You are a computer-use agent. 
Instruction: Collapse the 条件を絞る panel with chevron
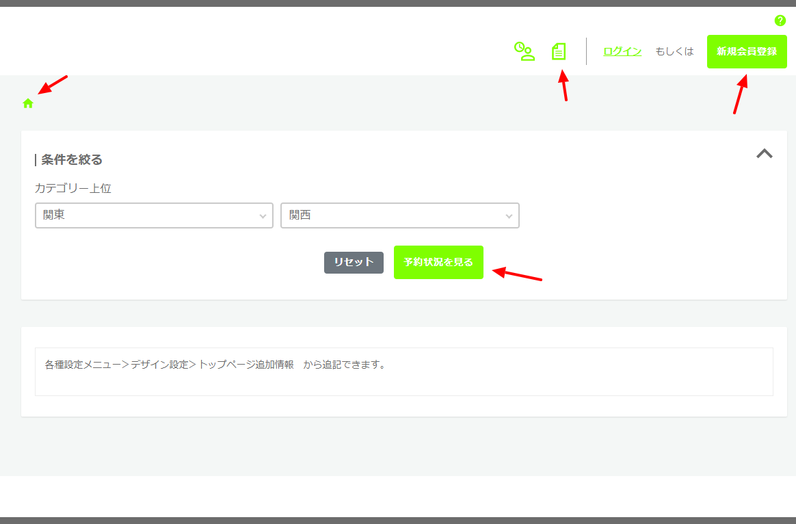pyautogui.click(x=764, y=154)
